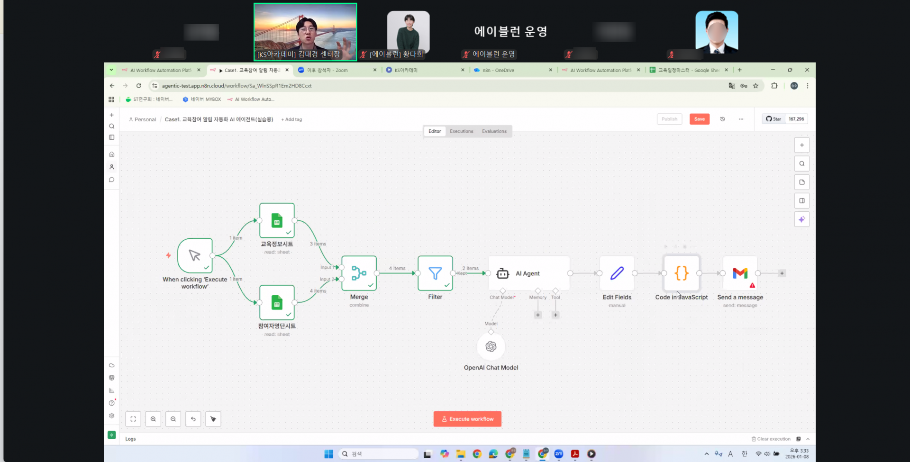Click the Execute workflow button

click(467, 419)
